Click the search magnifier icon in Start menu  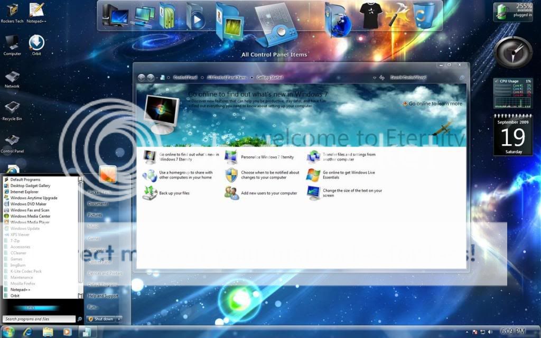point(80,319)
